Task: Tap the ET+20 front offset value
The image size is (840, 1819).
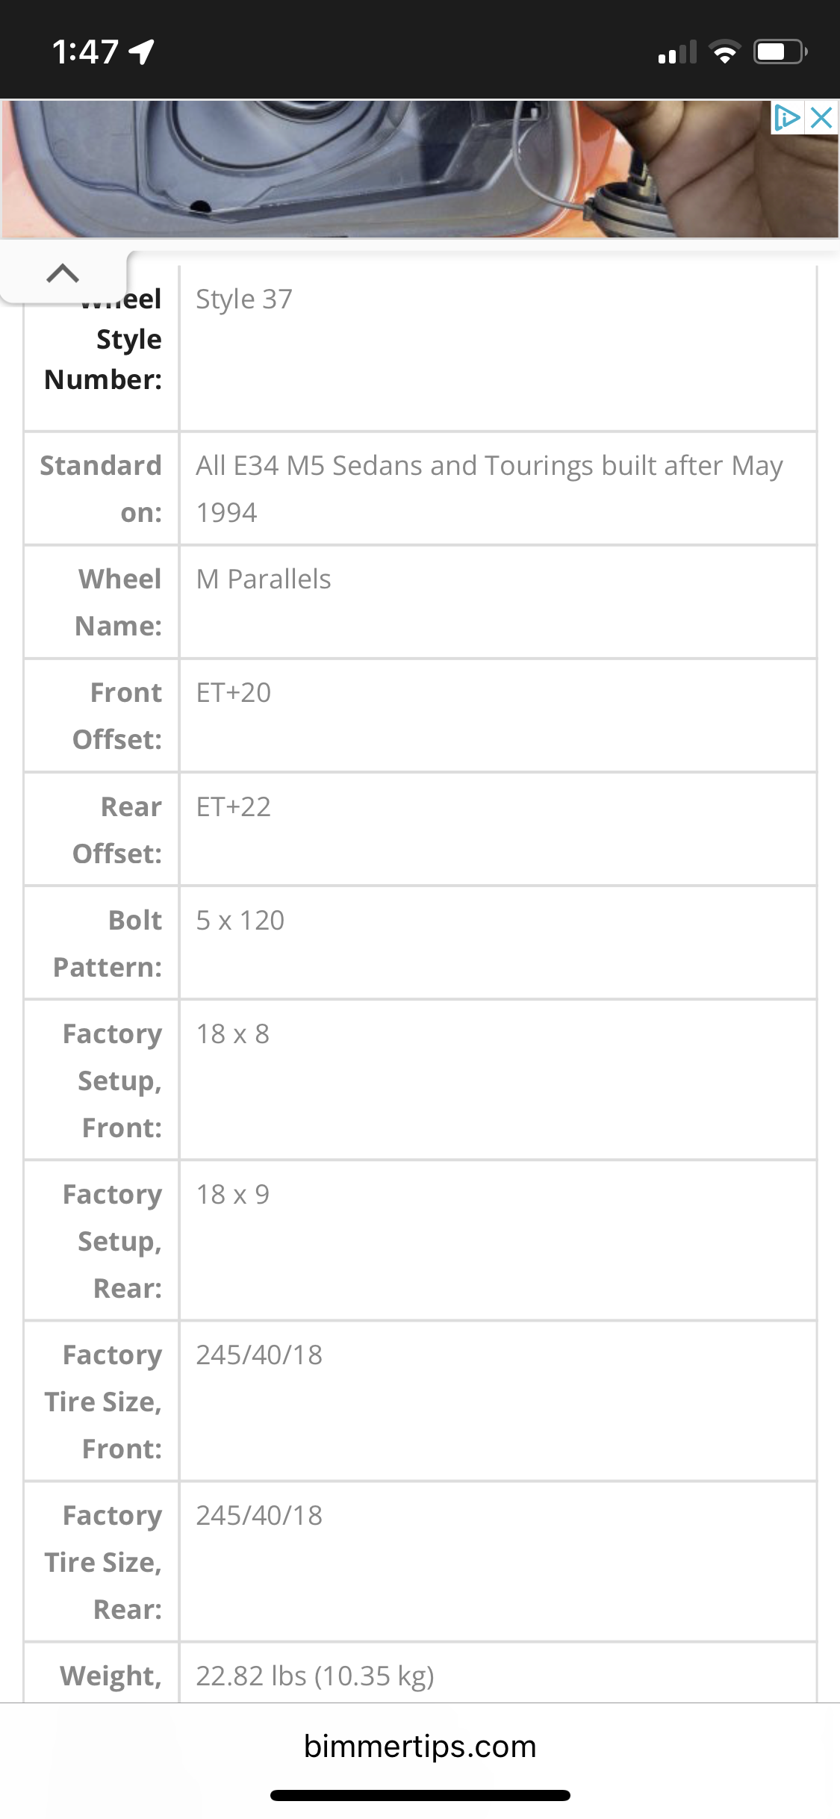Action: coord(234,693)
